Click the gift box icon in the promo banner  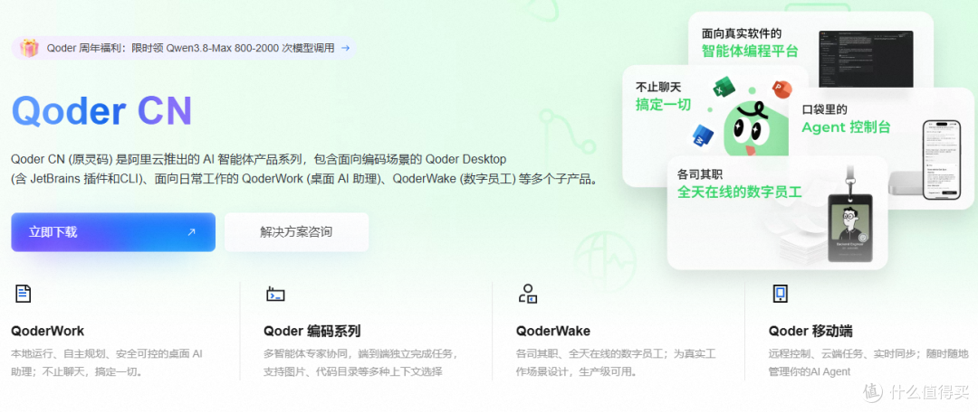tap(29, 48)
